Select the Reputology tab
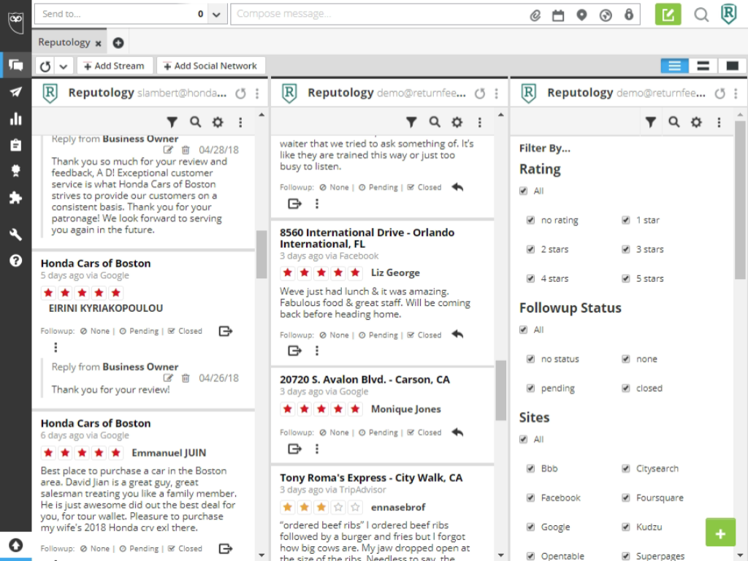Screen dimensions: 748x561 point(64,42)
